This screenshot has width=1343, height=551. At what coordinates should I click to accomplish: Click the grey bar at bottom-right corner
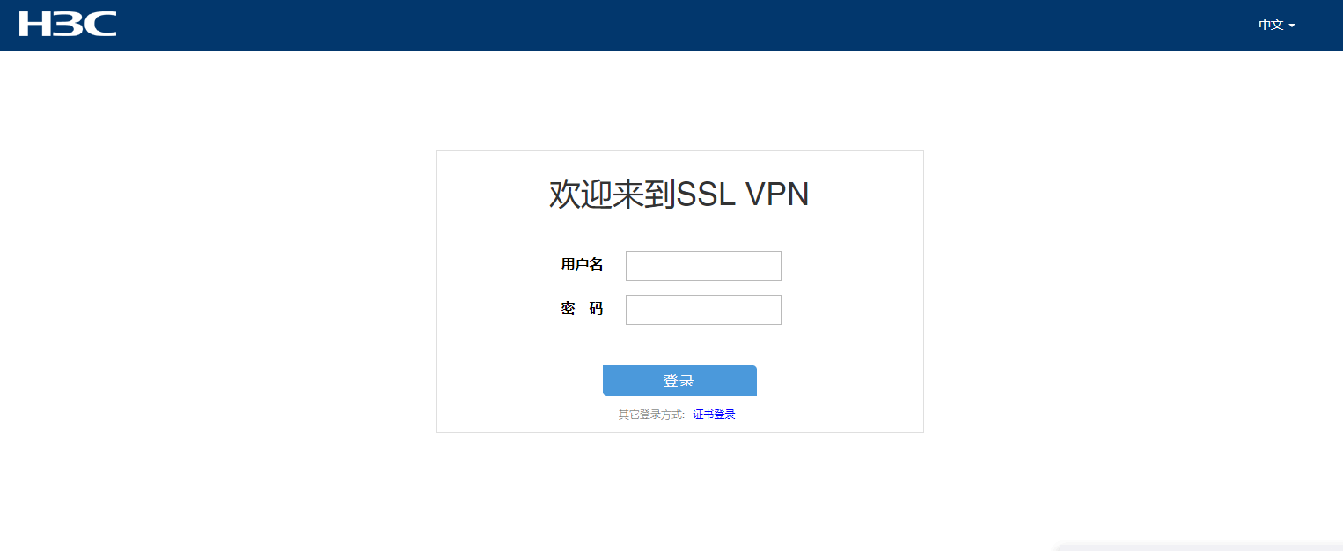point(1200,547)
